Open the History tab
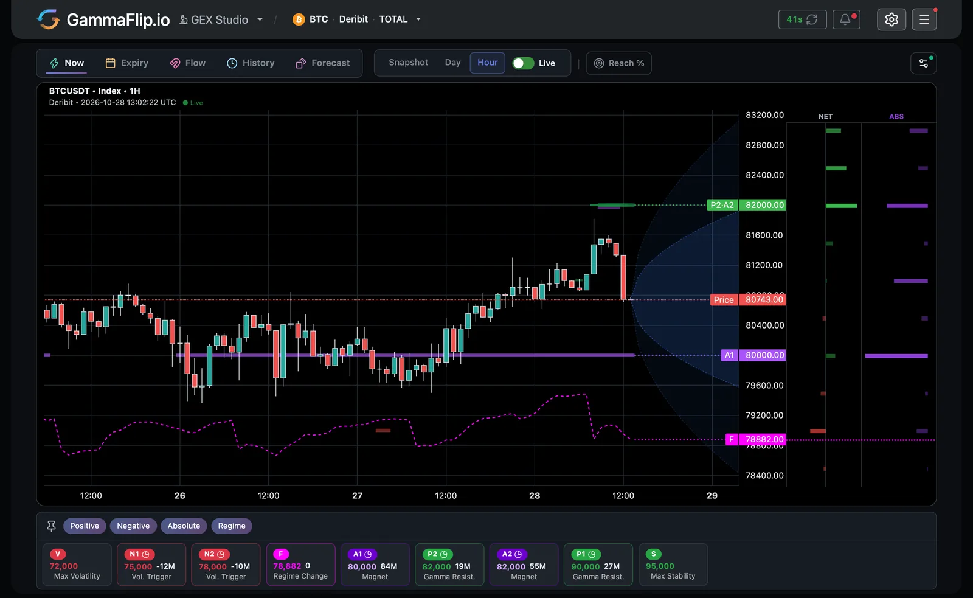The height and width of the screenshot is (598, 973). [x=251, y=63]
